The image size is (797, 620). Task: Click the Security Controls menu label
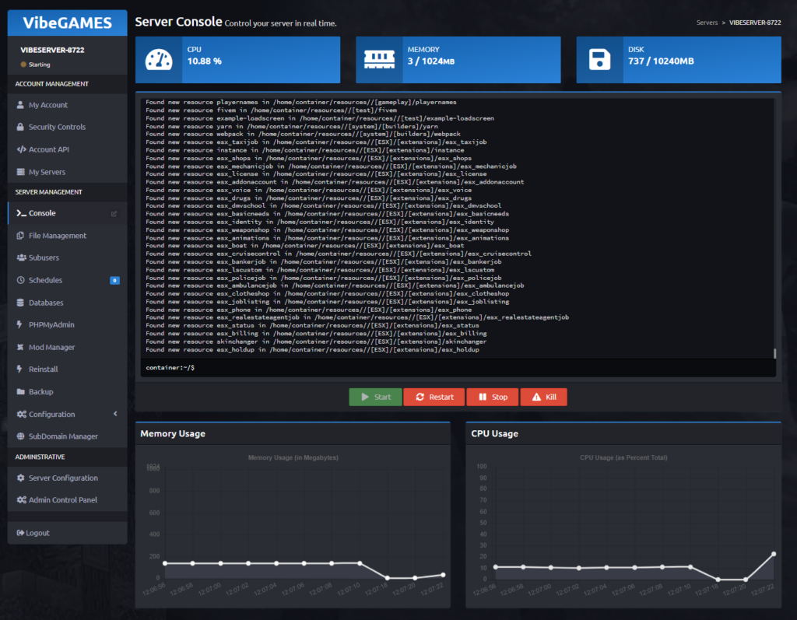pos(57,127)
